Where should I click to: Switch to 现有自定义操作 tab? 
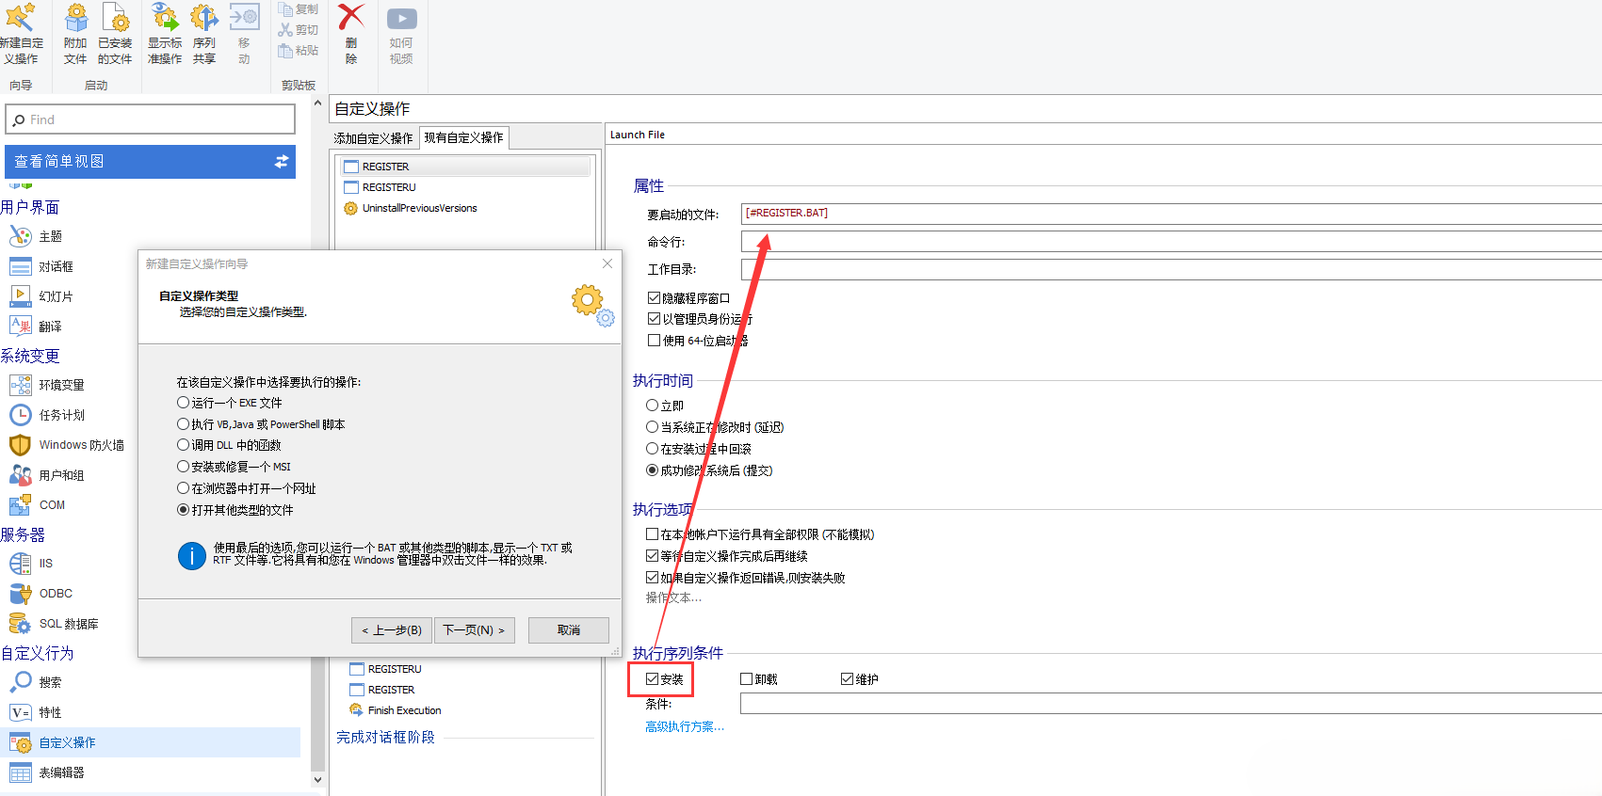coord(463,137)
